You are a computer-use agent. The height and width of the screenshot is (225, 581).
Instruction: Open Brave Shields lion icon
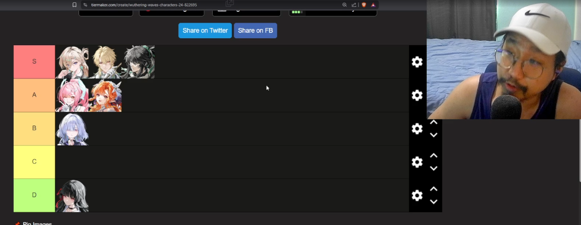click(364, 5)
